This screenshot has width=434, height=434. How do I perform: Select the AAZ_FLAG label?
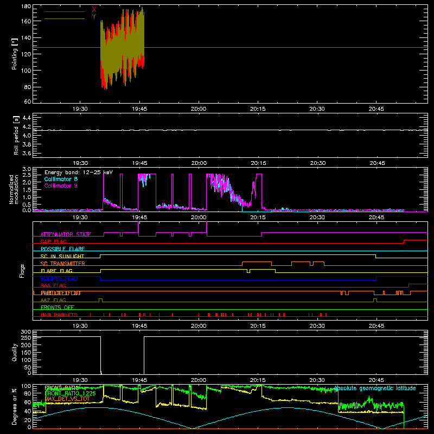(x=53, y=300)
